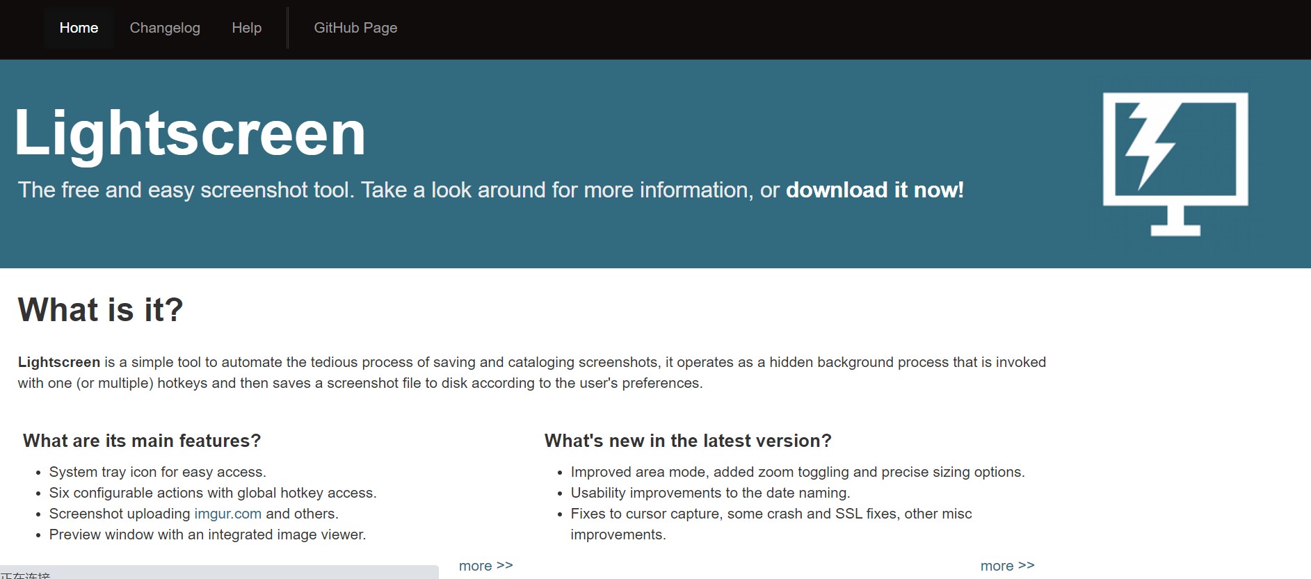Click 'more >>' under main features

[485, 566]
